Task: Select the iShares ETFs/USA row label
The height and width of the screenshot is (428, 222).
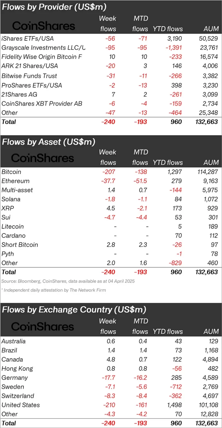Action: [28, 38]
